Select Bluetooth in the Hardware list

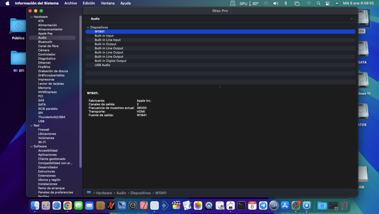click(45, 42)
